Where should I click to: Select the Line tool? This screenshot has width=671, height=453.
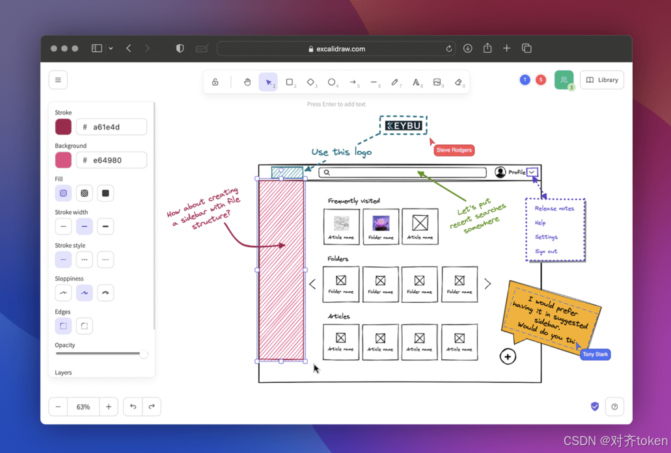(374, 82)
